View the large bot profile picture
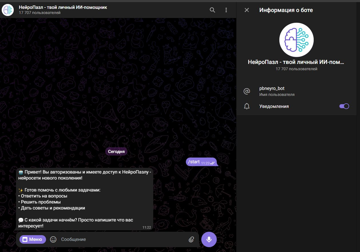 tap(296, 40)
